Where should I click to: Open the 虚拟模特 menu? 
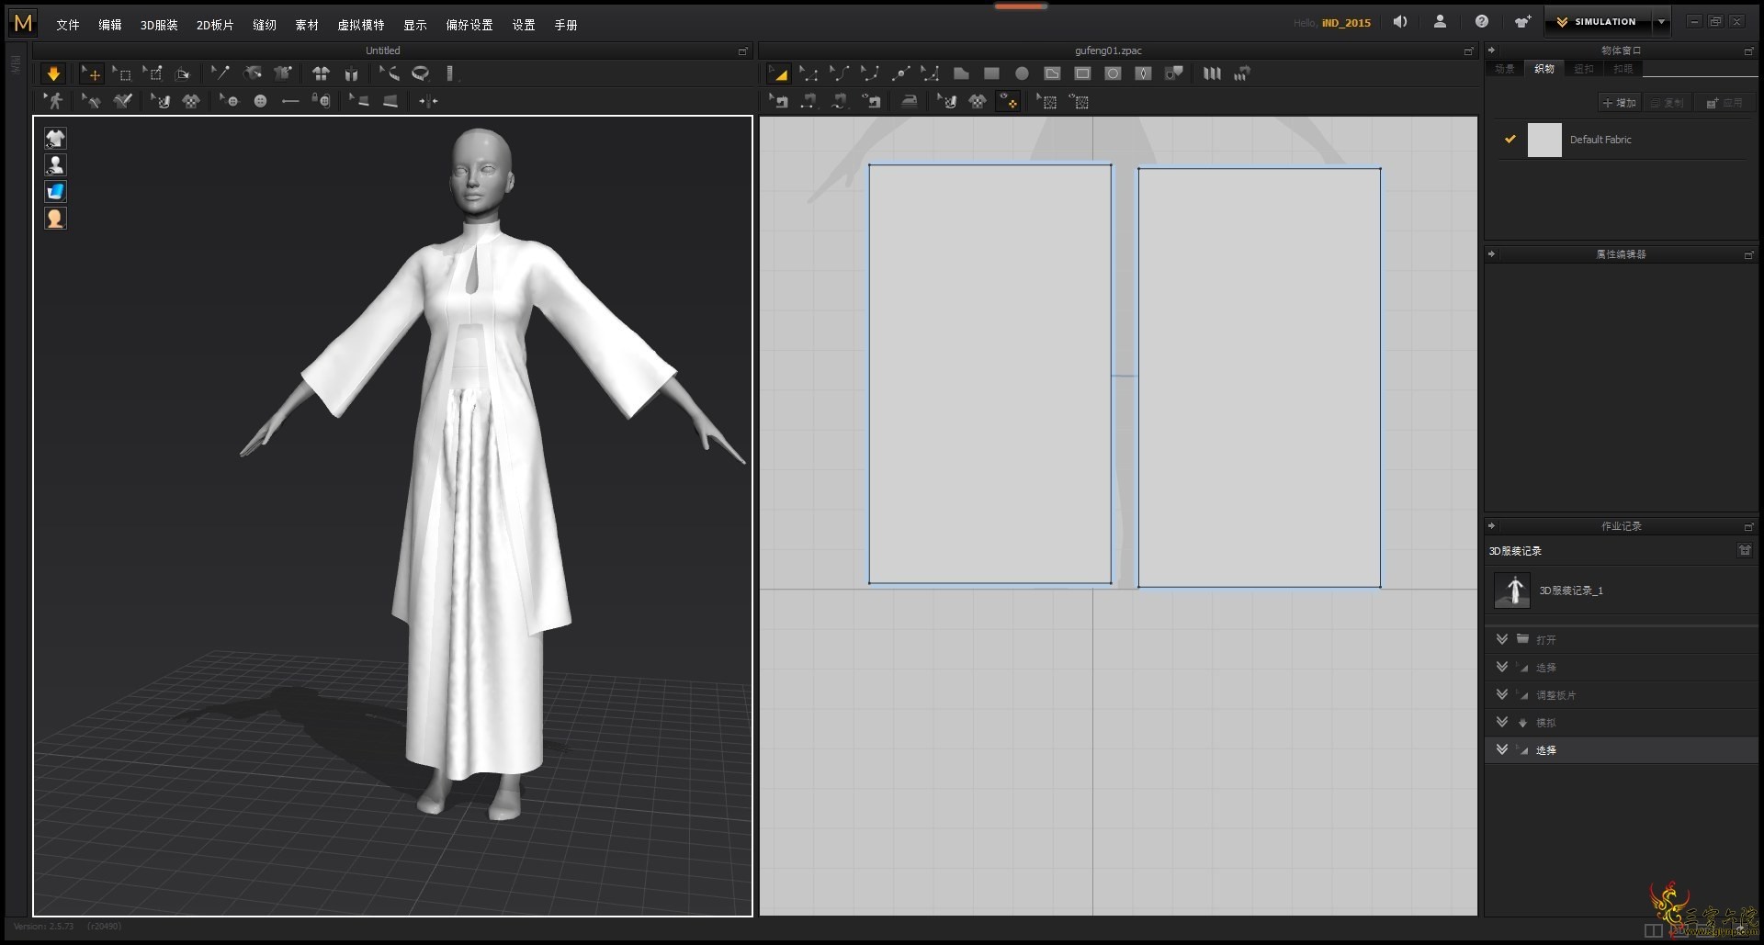(360, 25)
